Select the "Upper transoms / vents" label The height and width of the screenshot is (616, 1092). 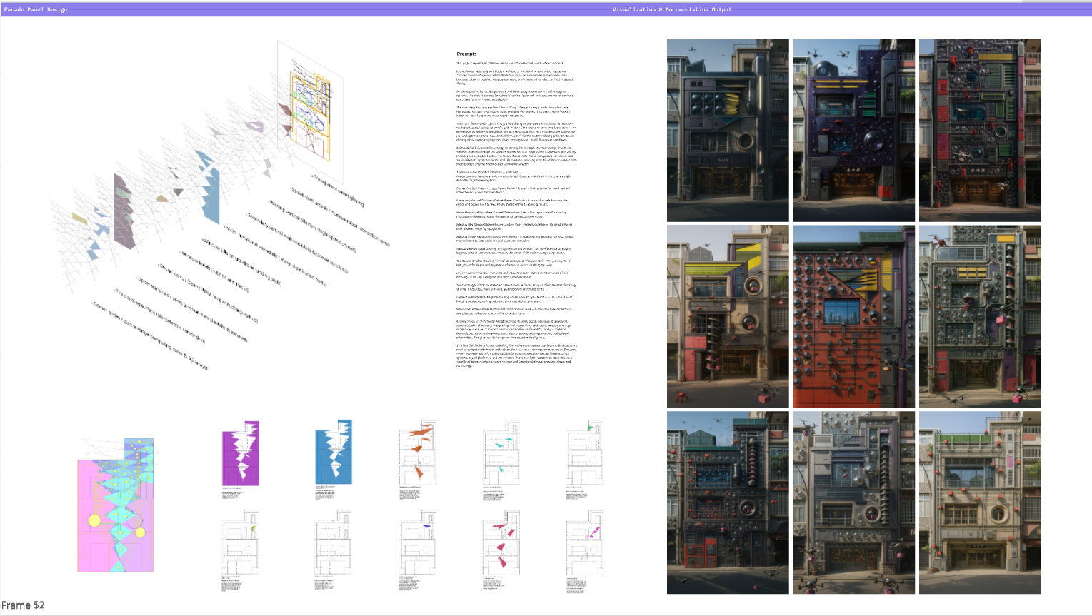[x=191, y=309]
